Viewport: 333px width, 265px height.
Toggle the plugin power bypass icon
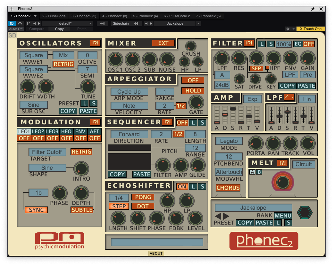[x=12, y=24]
